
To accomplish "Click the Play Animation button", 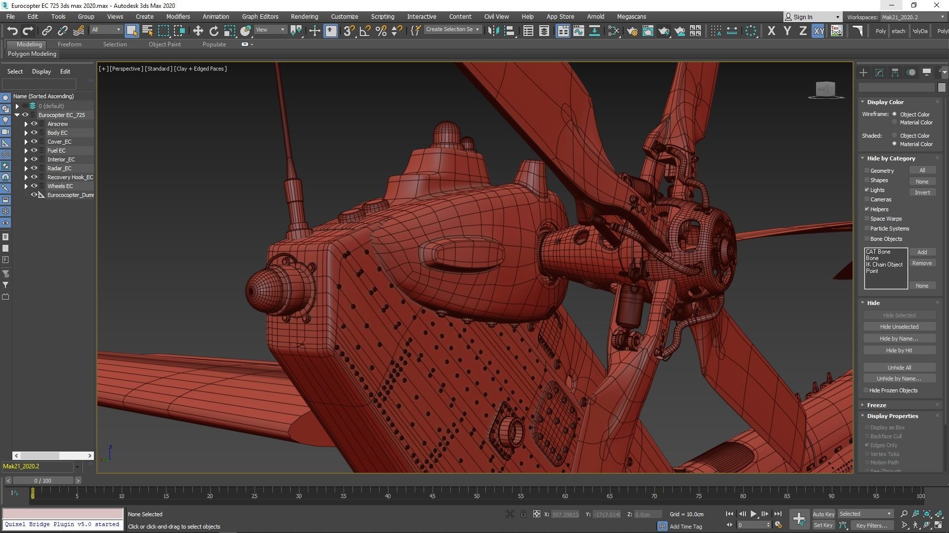I will pyautogui.click(x=753, y=514).
